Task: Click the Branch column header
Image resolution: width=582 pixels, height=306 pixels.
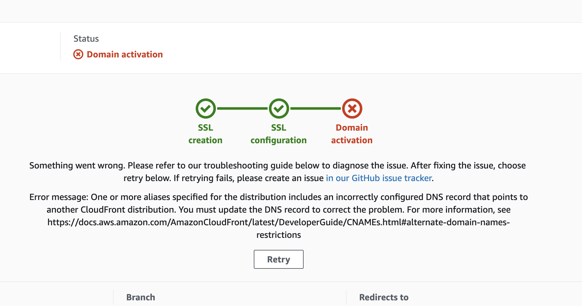Action: tap(140, 297)
